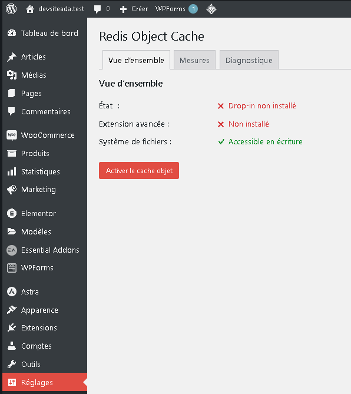351x394 pixels.
Task: Click the Tableau de bord dashboard icon
Action: click(x=12, y=33)
